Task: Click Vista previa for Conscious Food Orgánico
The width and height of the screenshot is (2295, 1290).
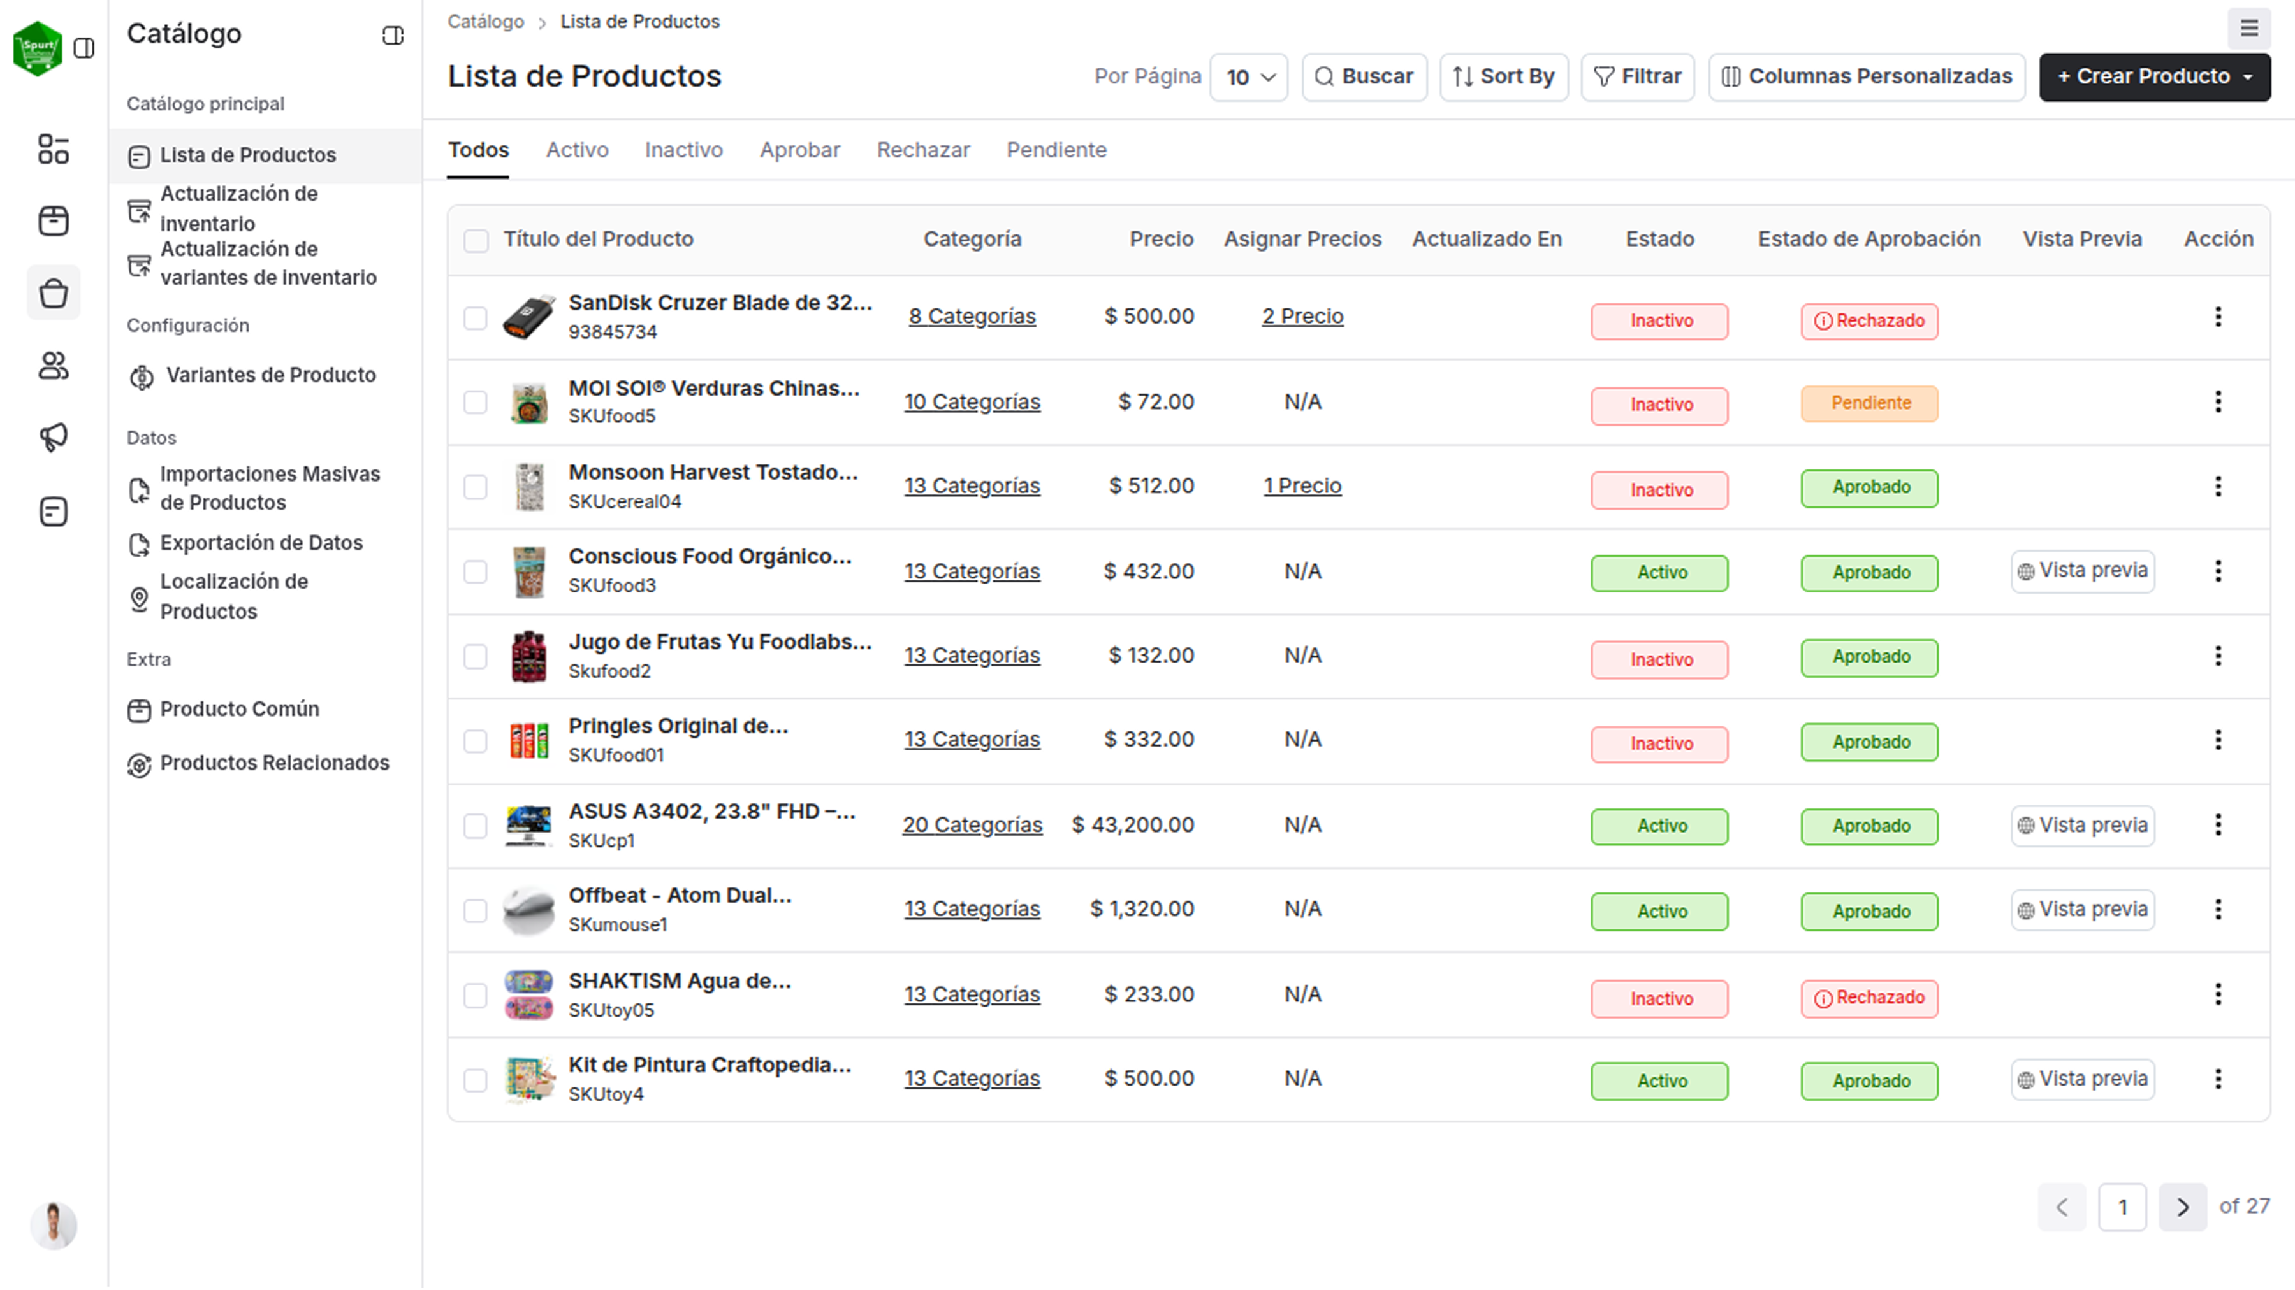Action: pyautogui.click(x=2082, y=571)
